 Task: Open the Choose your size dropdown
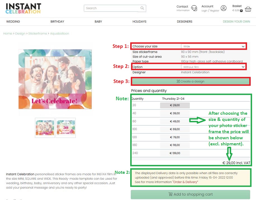coord(213,47)
